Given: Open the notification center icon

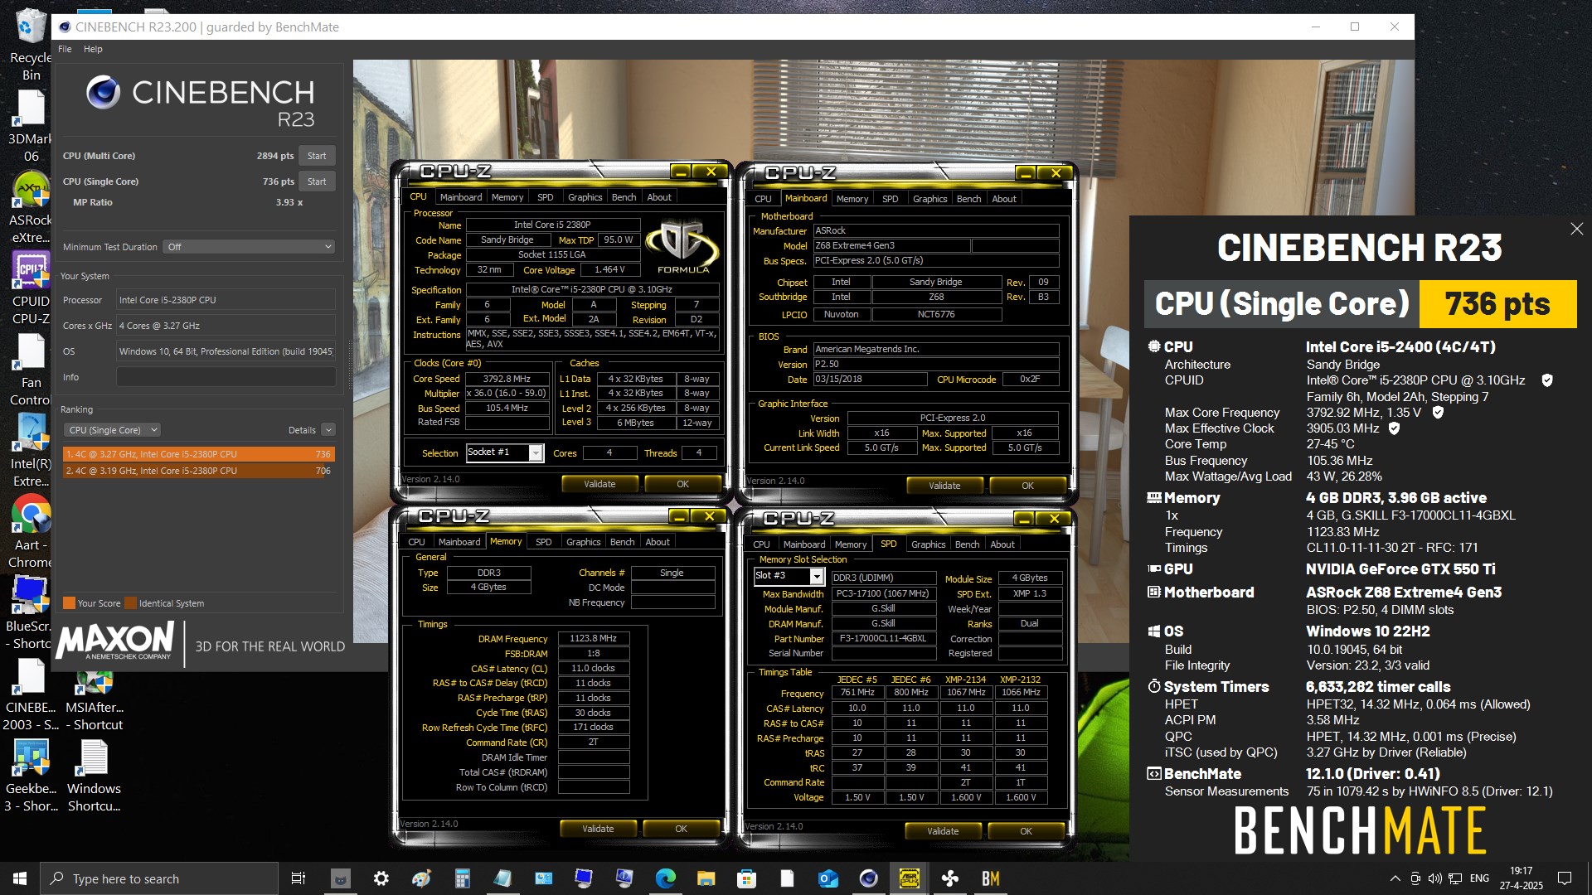Looking at the screenshot, I should (x=1565, y=878).
